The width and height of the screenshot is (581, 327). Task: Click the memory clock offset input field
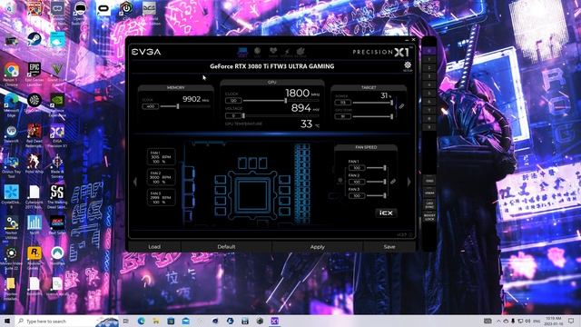[151, 106]
